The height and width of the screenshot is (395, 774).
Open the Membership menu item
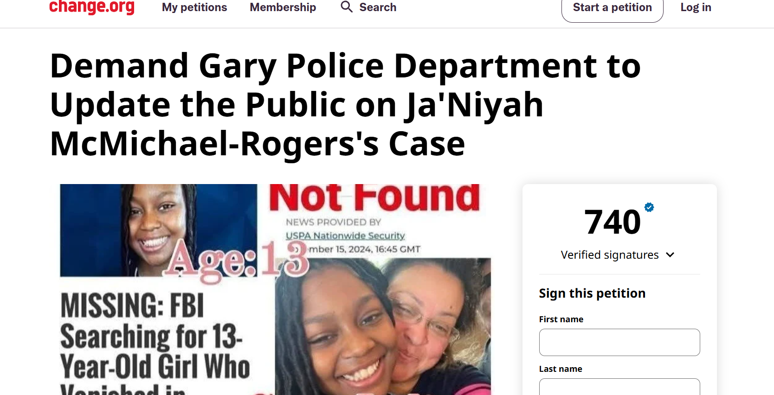click(283, 7)
